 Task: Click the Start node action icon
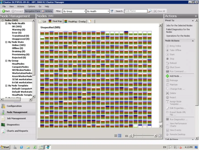point(167,54)
